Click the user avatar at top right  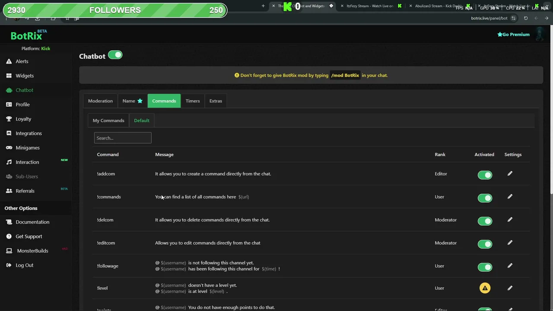pyautogui.click(x=539, y=34)
